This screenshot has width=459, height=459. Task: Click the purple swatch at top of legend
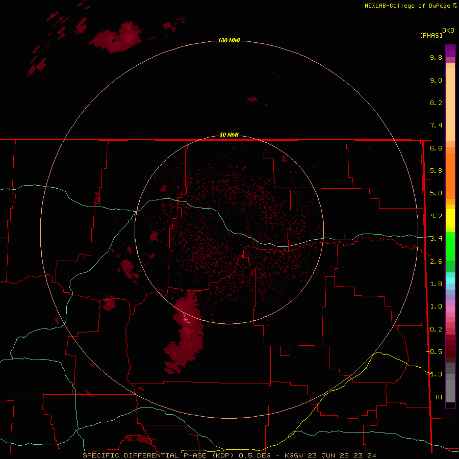point(450,51)
